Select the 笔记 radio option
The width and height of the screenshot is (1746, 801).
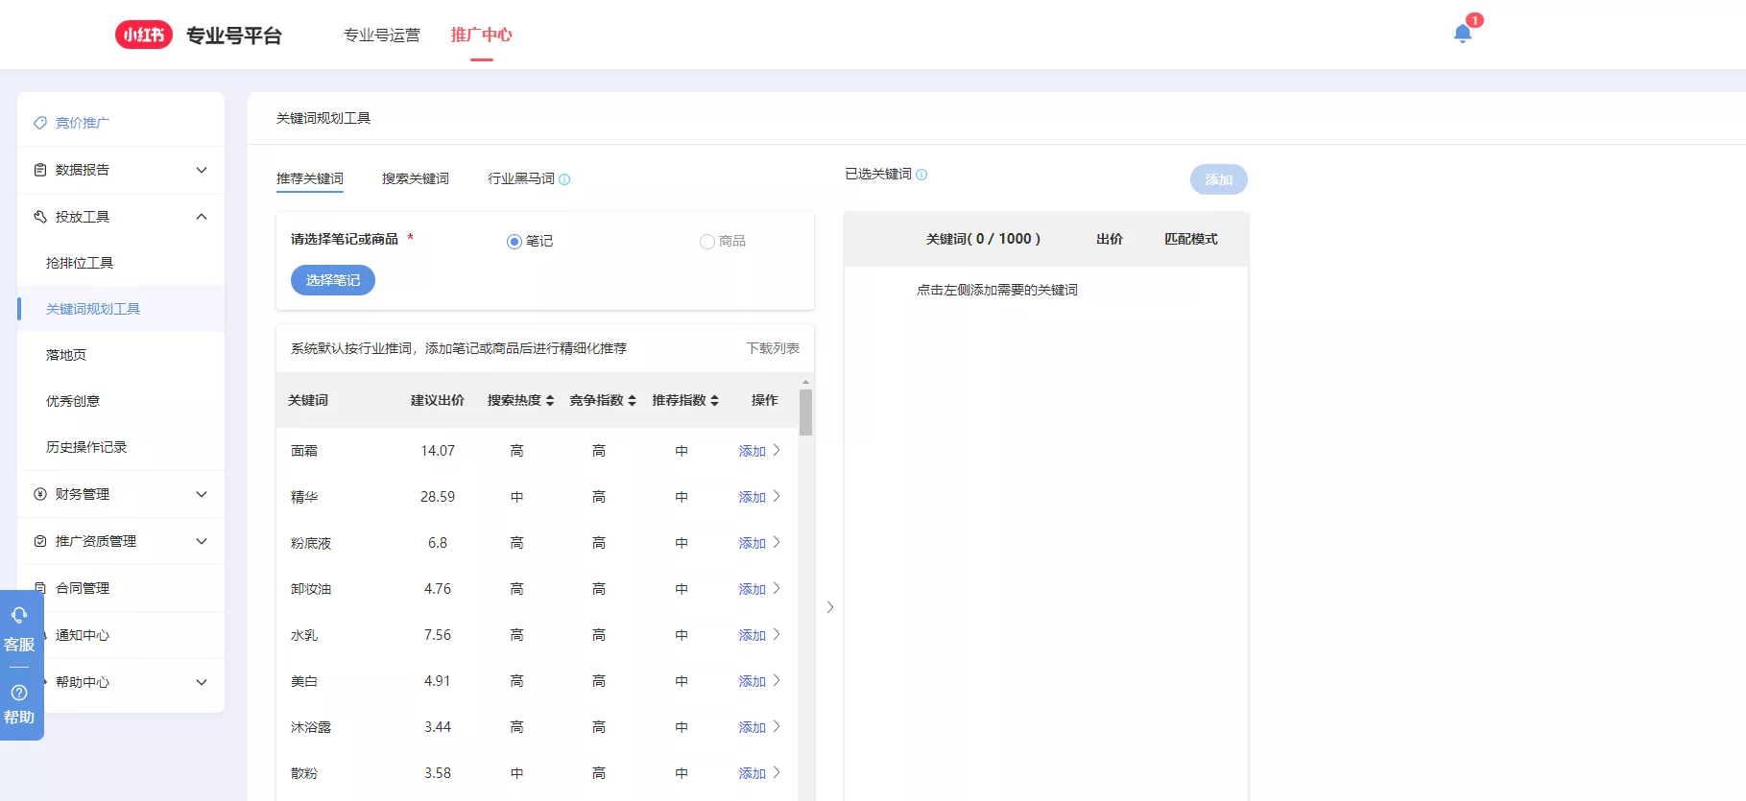pos(514,242)
